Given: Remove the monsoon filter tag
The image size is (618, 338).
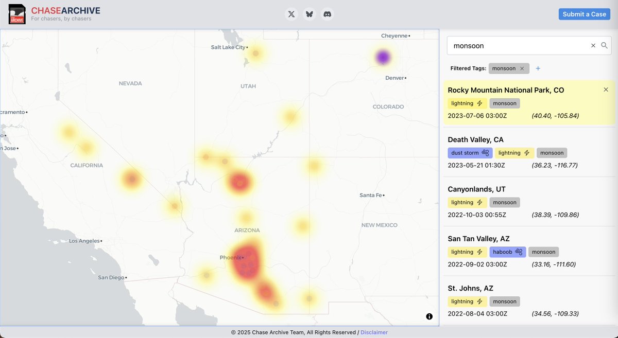Looking at the screenshot, I should 522,68.
